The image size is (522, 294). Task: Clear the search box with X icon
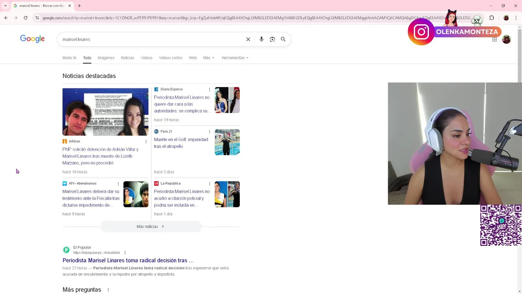pyautogui.click(x=248, y=39)
